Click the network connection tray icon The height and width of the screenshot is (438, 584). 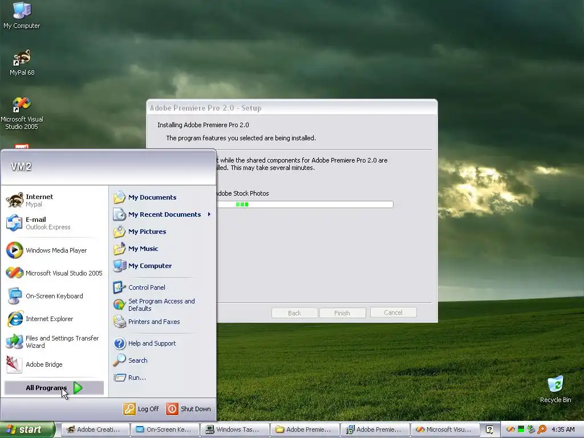(x=531, y=429)
